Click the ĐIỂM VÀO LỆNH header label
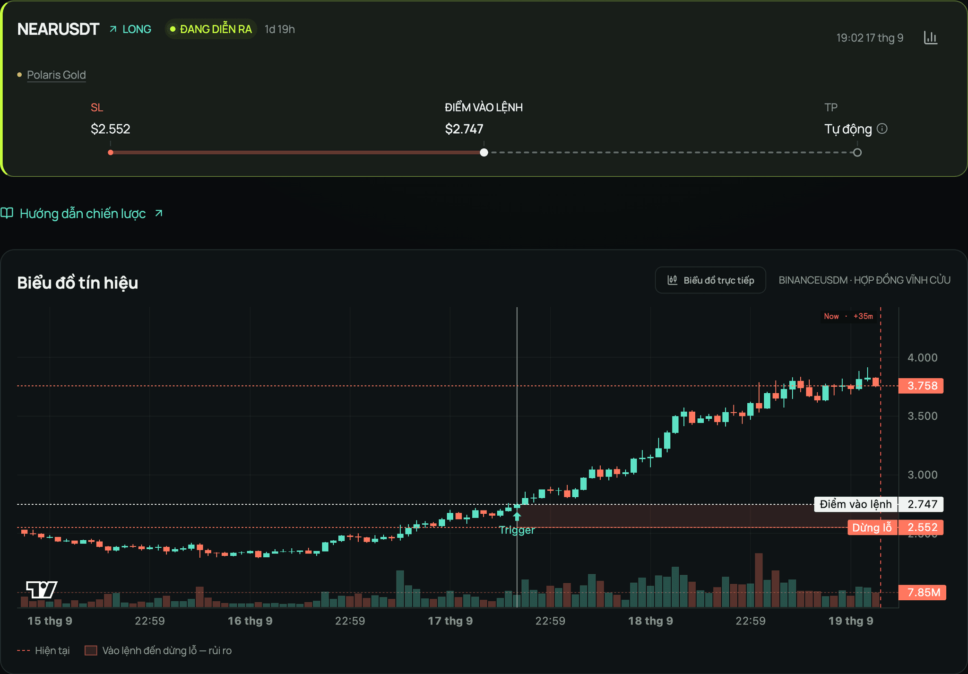The width and height of the screenshot is (968, 674). click(x=484, y=108)
